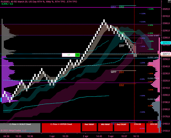This screenshot has width=171, height=138.
Task: Select the Price SCALP Cloud status panel
Action: tap(20, 128)
